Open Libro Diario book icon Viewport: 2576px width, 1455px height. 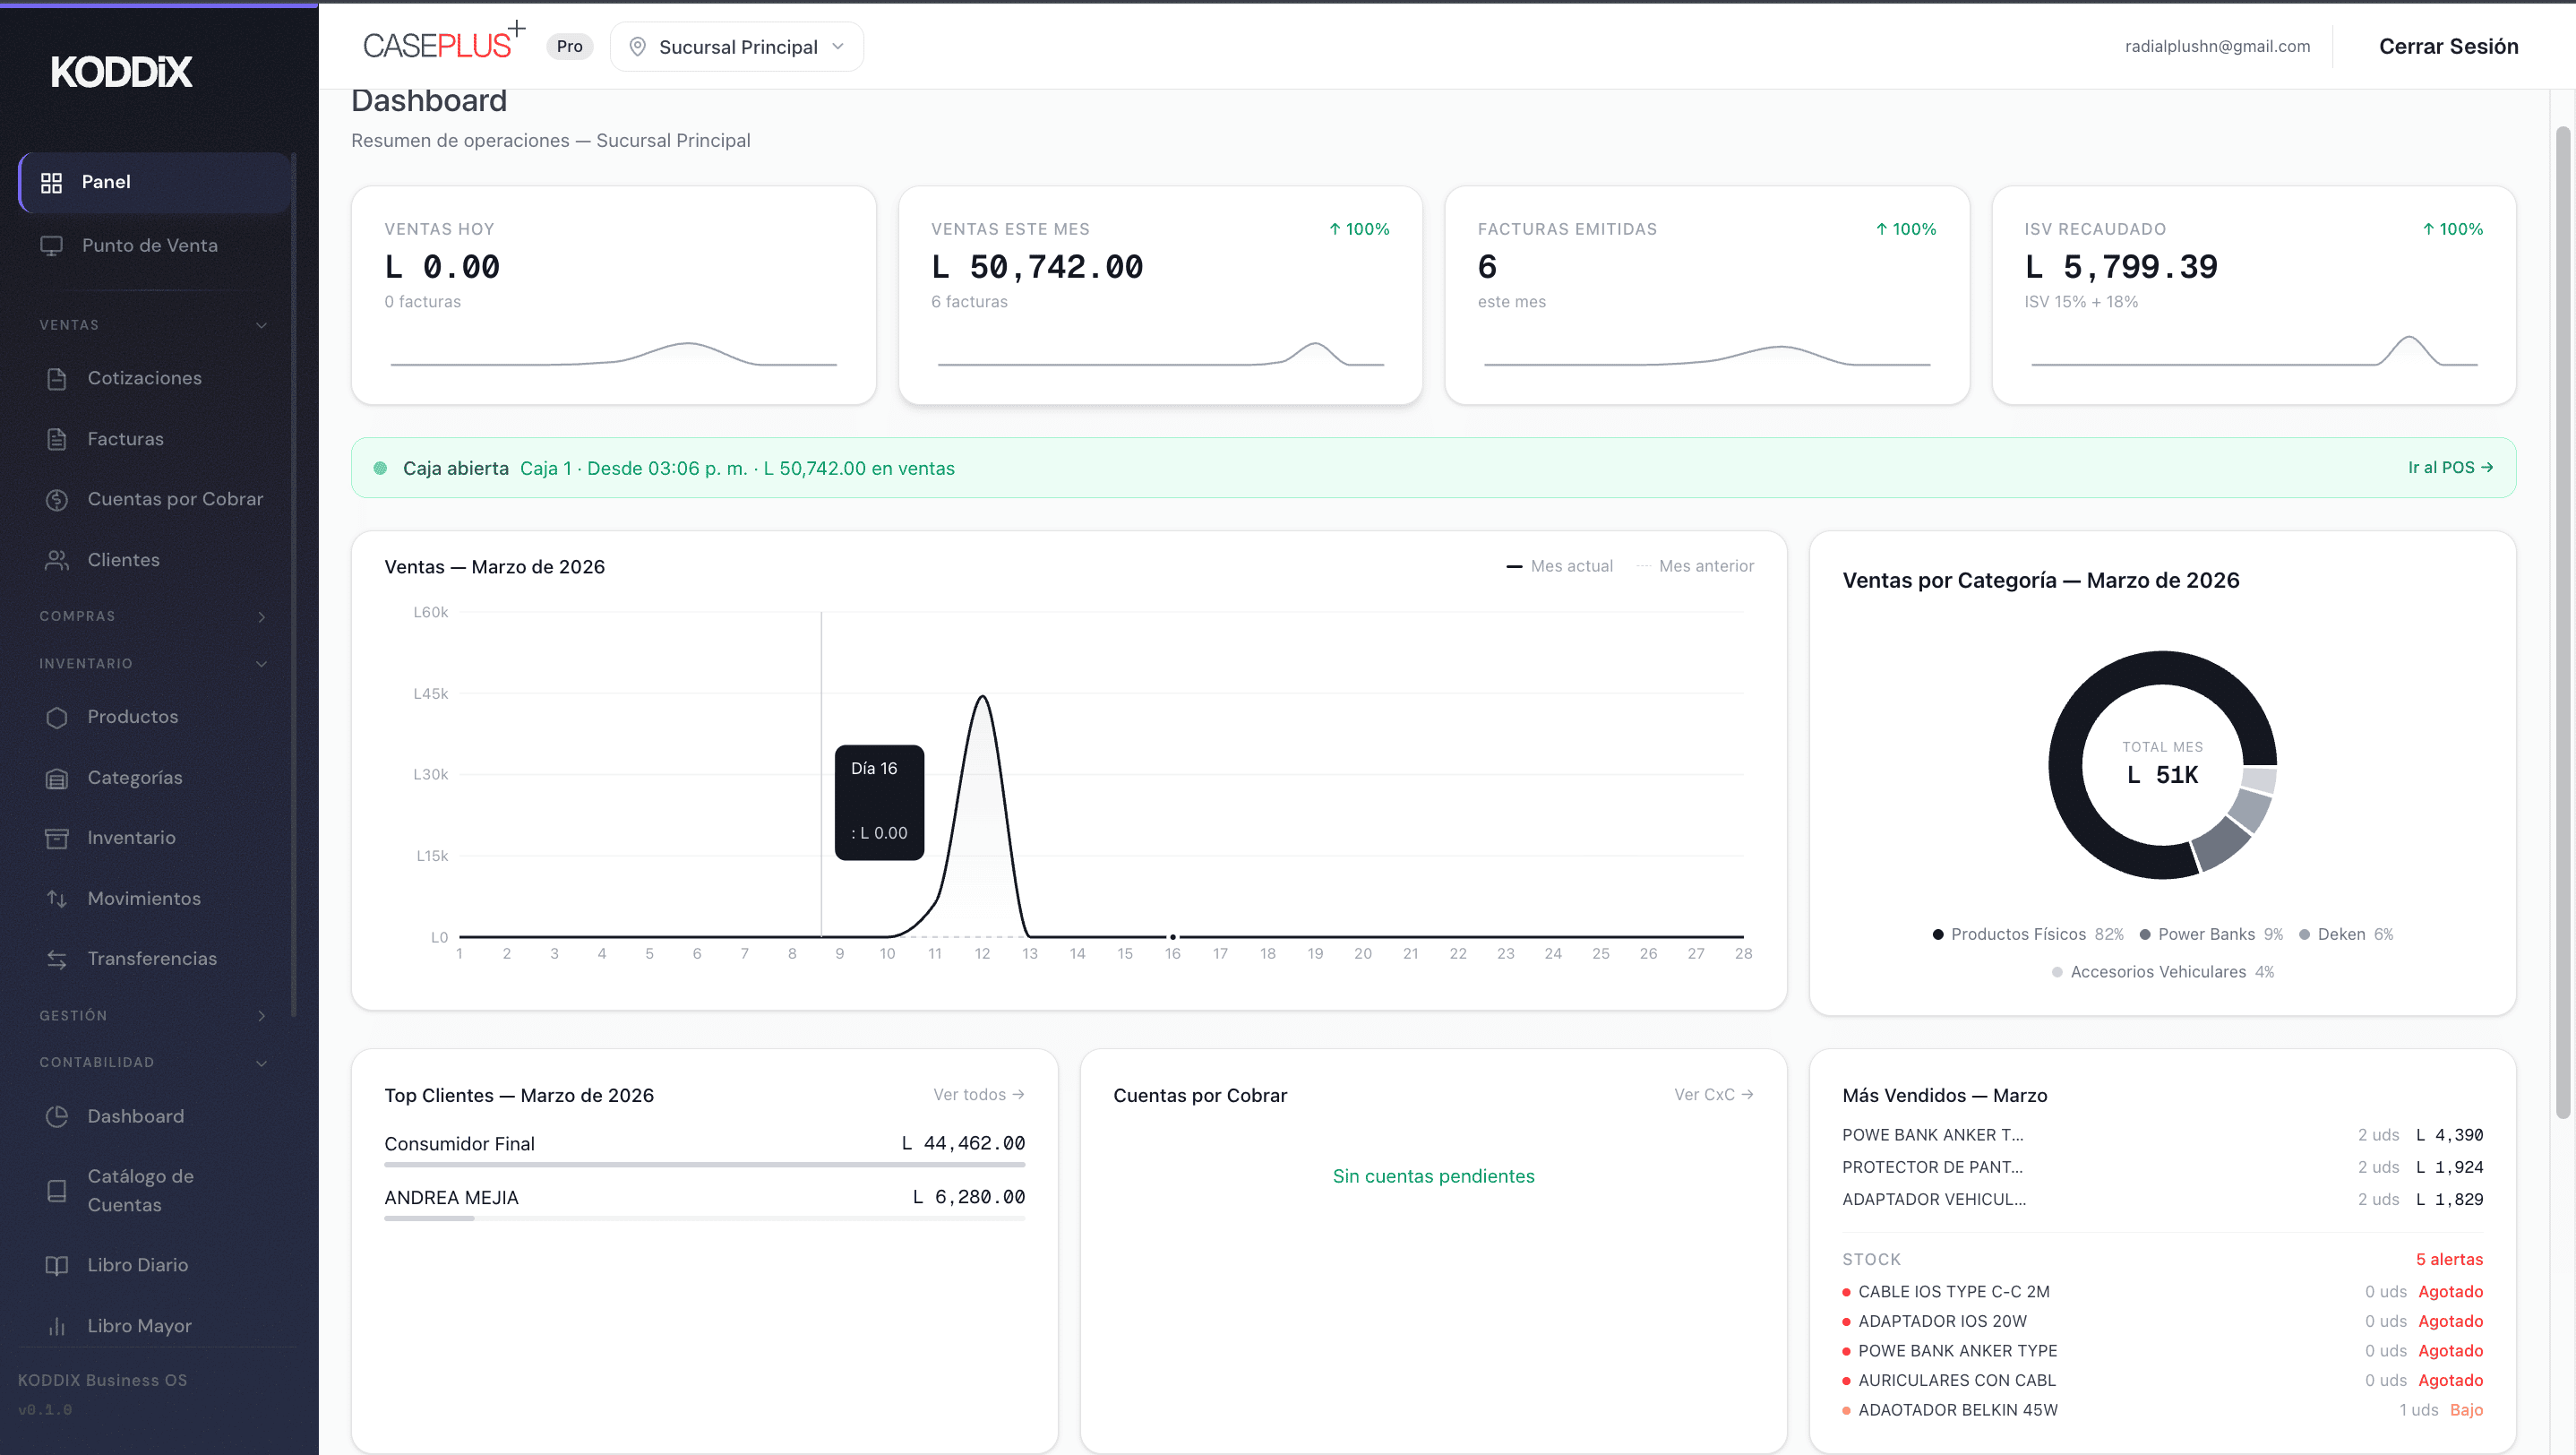click(x=57, y=1266)
